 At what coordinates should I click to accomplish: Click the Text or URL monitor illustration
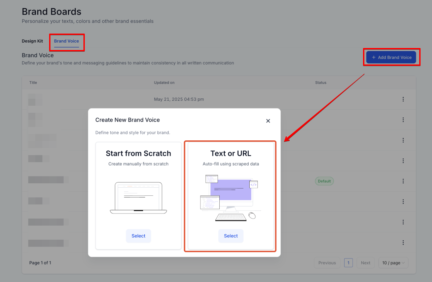[x=231, y=197]
